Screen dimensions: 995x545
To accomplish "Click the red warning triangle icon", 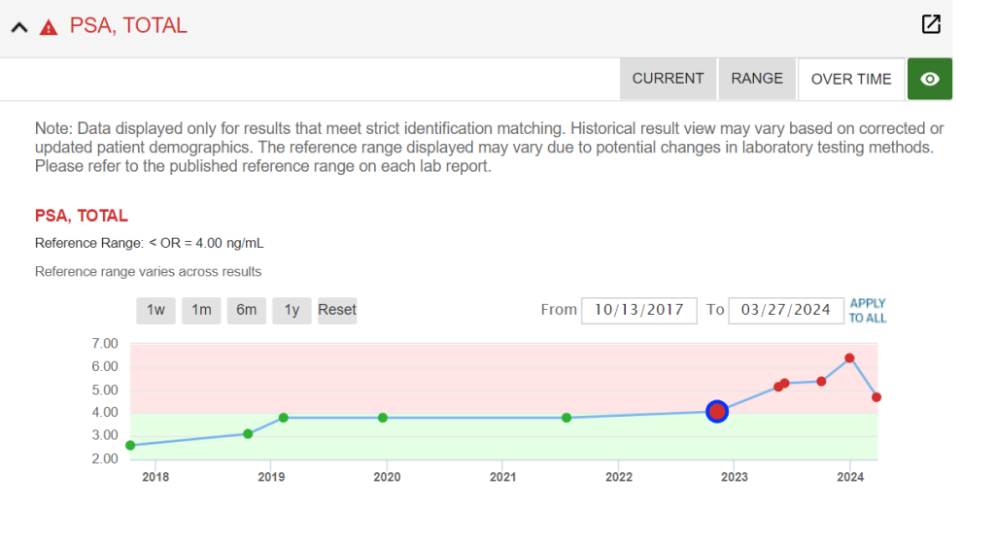I will tap(49, 27).
